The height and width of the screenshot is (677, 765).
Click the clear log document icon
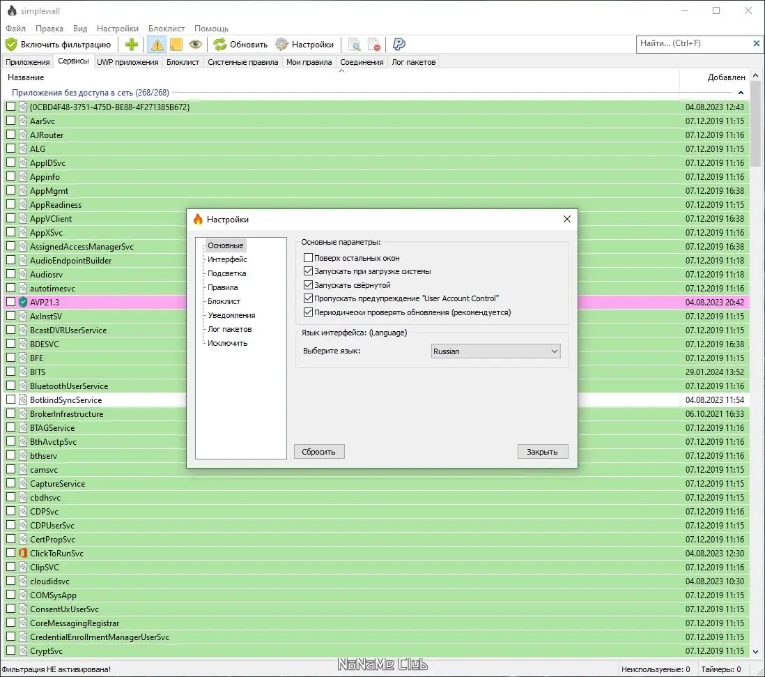tap(374, 45)
